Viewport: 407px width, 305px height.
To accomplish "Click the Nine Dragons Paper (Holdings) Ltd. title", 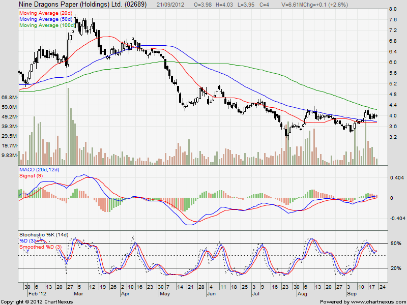I will coord(83,5).
